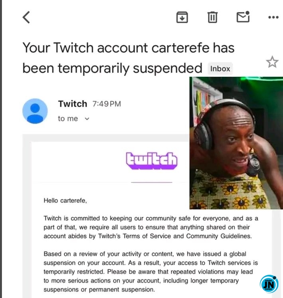Expand recipient details next to "to me"
This screenshot has width=283, height=298.
[87, 119]
